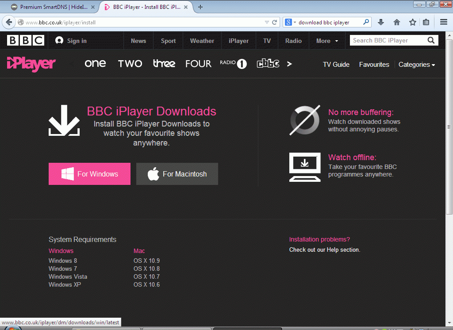Viewport: 453px width, 330px height.
Task: Click the Sign in avatar icon
Action: [x=59, y=40]
